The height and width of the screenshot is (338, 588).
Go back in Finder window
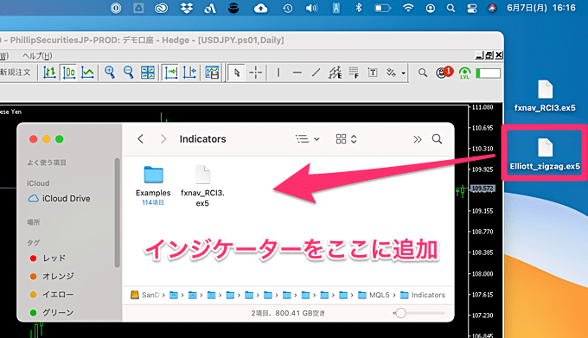click(x=141, y=139)
